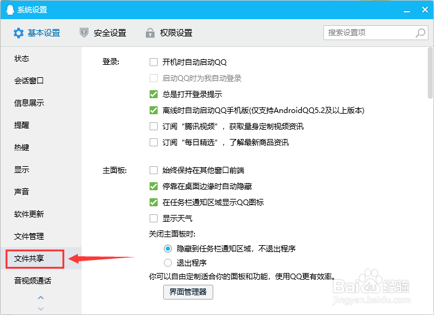
Task: Select the 退出程序 radio option
Action: (x=168, y=262)
